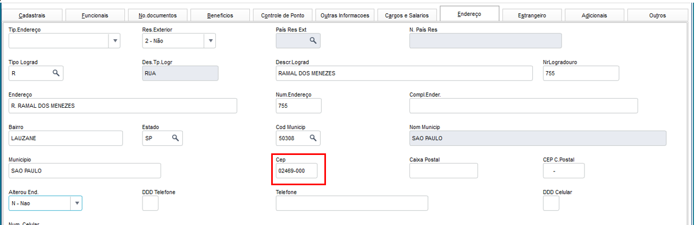Viewport: 695px width, 225px height.
Task: Focus the NrLogradouro field with 755
Action: click(581, 73)
